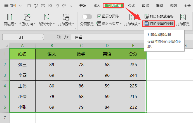This screenshot has height=123, width=193.
Task: Open the 安全 tab
Action: click(187, 6)
